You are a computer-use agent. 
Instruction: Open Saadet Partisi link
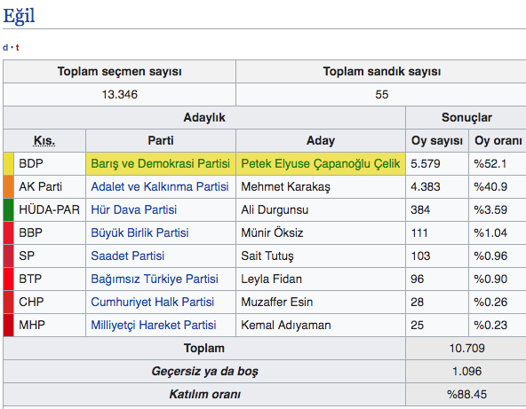point(127,256)
